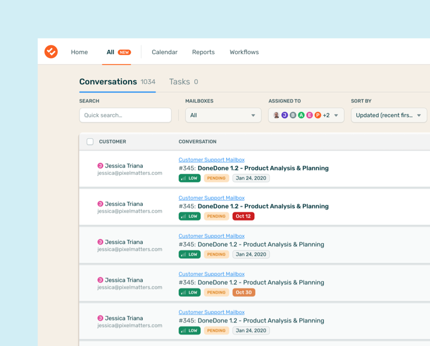Click the 1034 conversations count
The width and height of the screenshot is (430, 346).
(148, 82)
